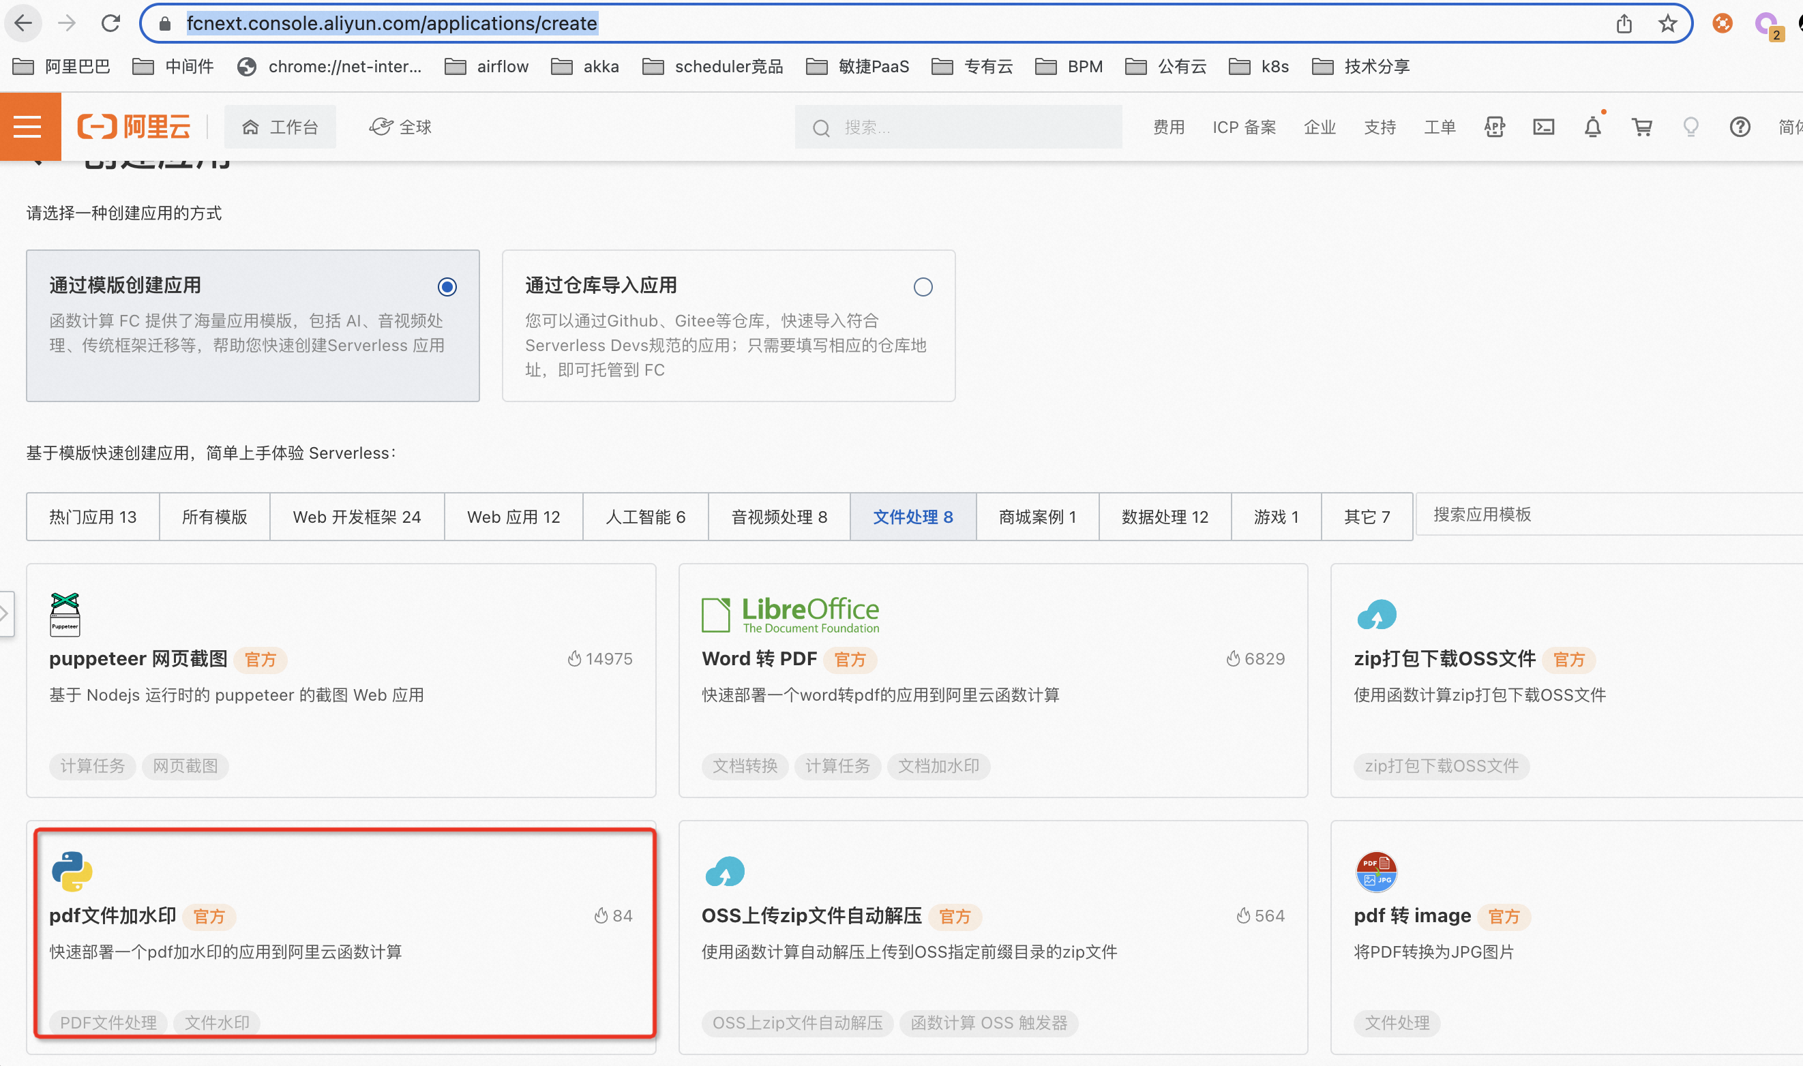The height and width of the screenshot is (1066, 1803).
Task: Click the 搜索应用模板 search field
Action: pyautogui.click(x=1609, y=515)
